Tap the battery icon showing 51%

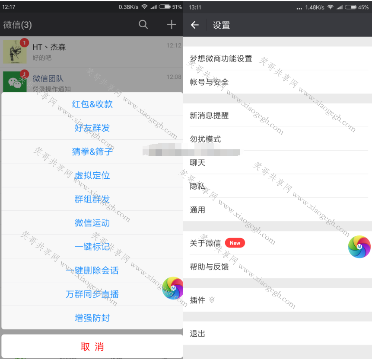point(165,6)
